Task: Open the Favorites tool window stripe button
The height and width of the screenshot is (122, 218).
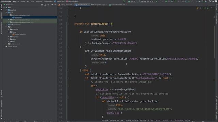Action: [1, 103]
